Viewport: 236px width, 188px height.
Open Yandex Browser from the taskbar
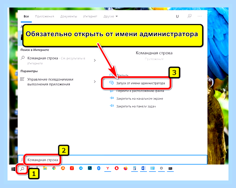108,168
